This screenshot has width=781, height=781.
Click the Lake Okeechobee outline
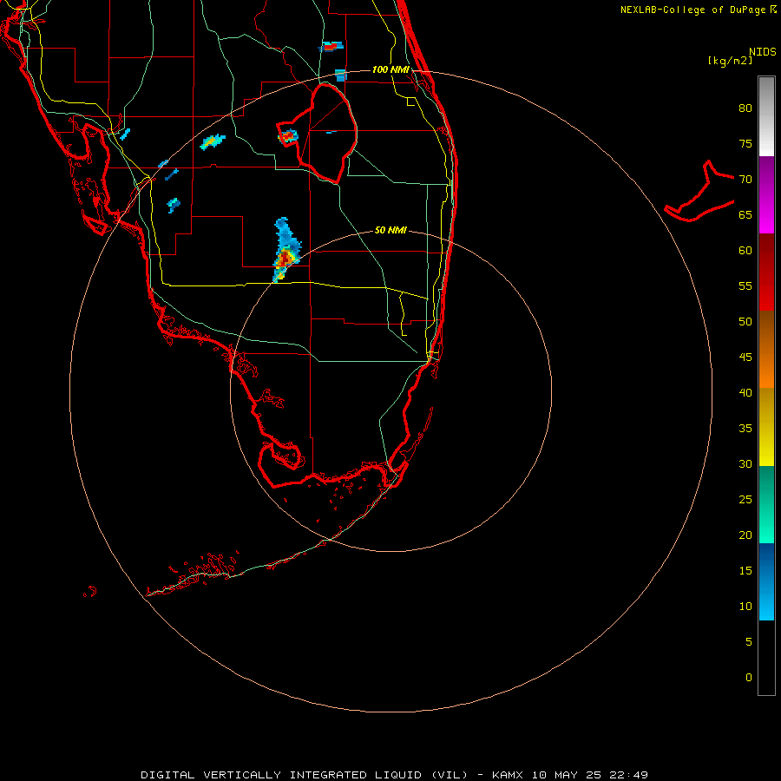click(318, 135)
